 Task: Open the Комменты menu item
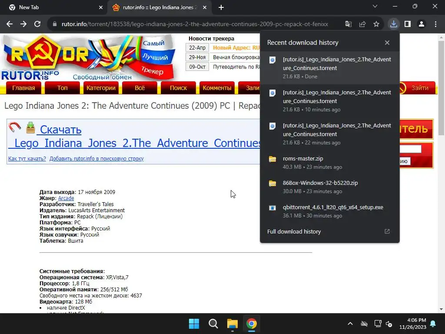point(217,88)
